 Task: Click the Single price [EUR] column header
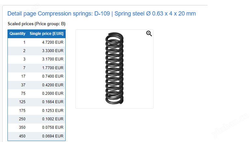(x=46, y=34)
